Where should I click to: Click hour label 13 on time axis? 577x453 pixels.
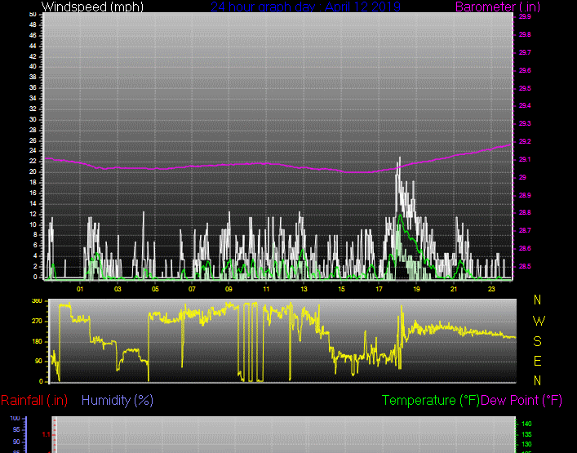click(304, 289)
